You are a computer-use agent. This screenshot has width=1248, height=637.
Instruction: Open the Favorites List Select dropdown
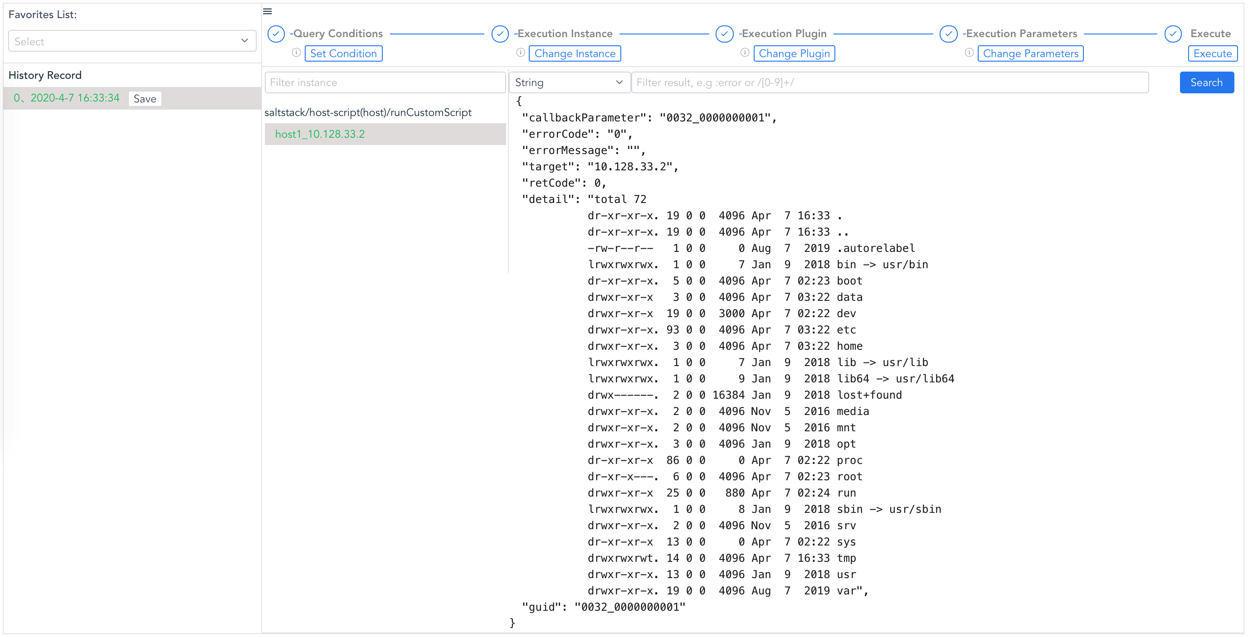point(132,41)
